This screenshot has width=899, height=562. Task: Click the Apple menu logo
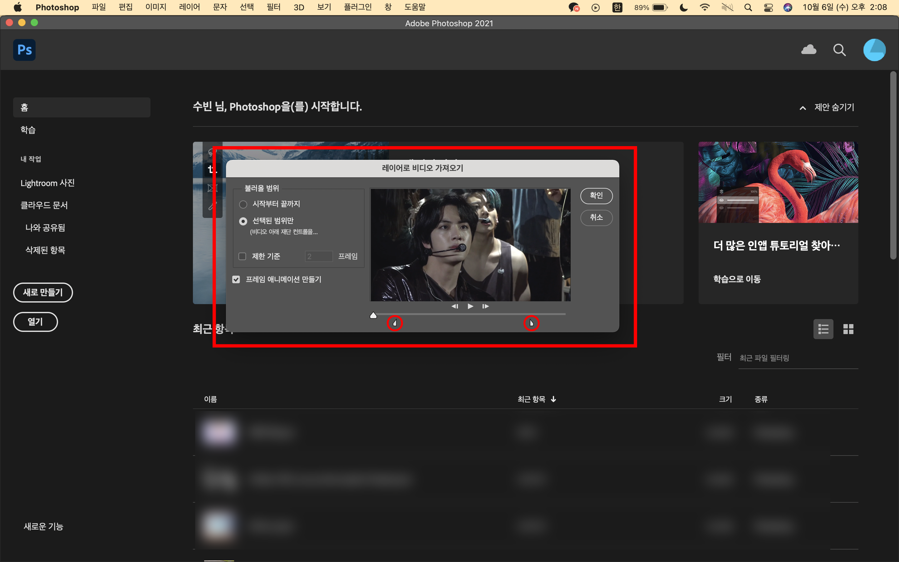point(17,7)
